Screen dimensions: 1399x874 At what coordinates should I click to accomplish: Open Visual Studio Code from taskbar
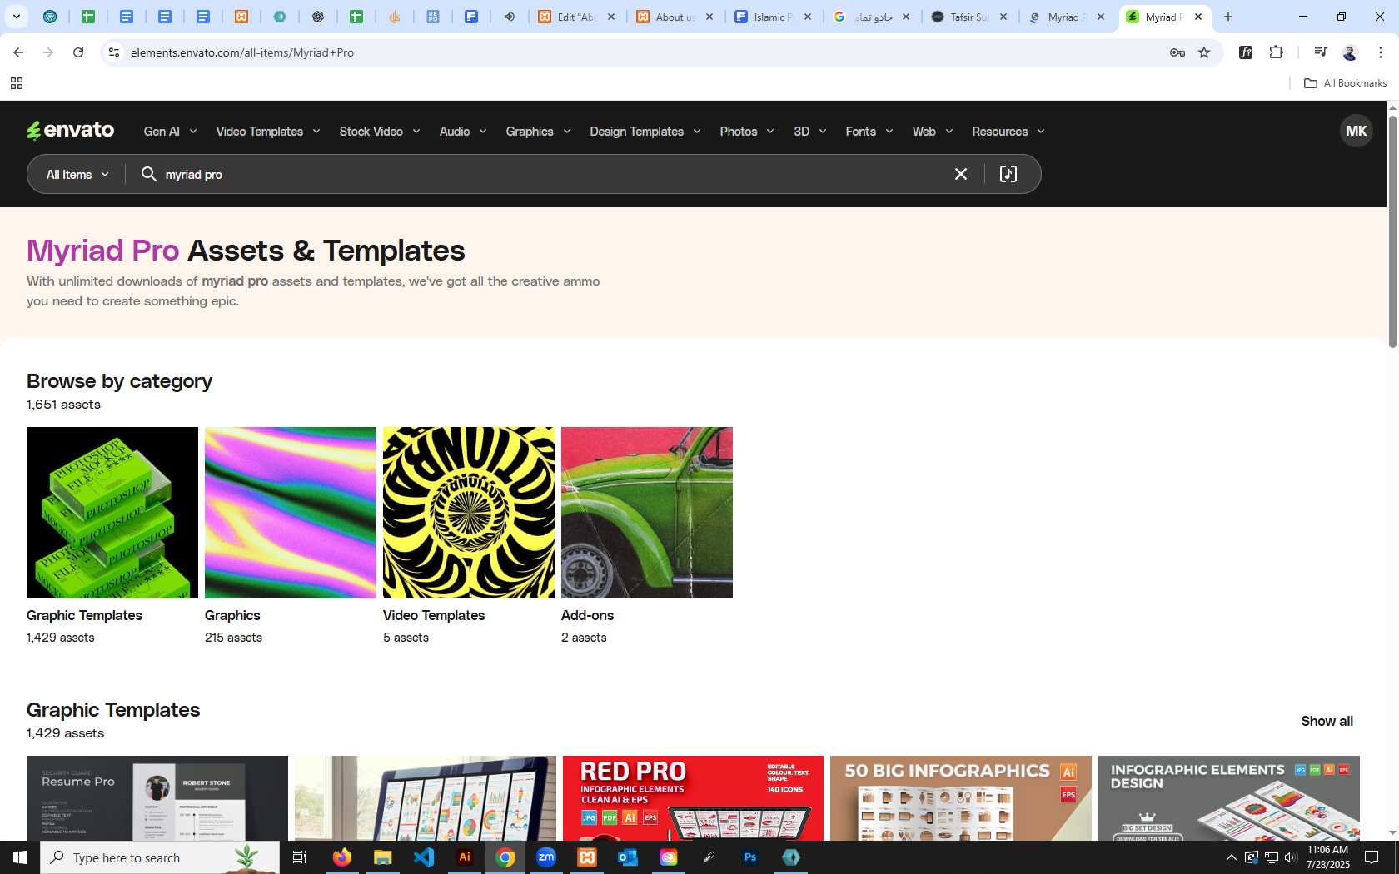point(424,857)
